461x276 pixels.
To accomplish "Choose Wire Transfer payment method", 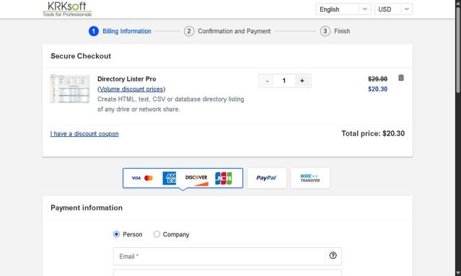I will coord(310,178).
